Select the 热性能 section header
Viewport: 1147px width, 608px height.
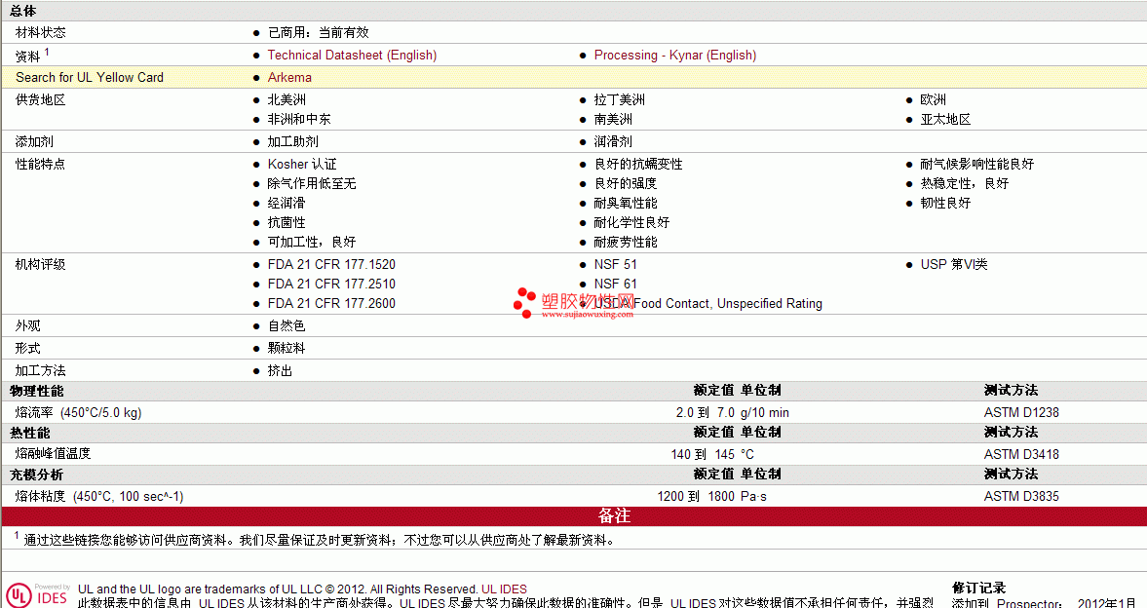(x=30, y=434)
